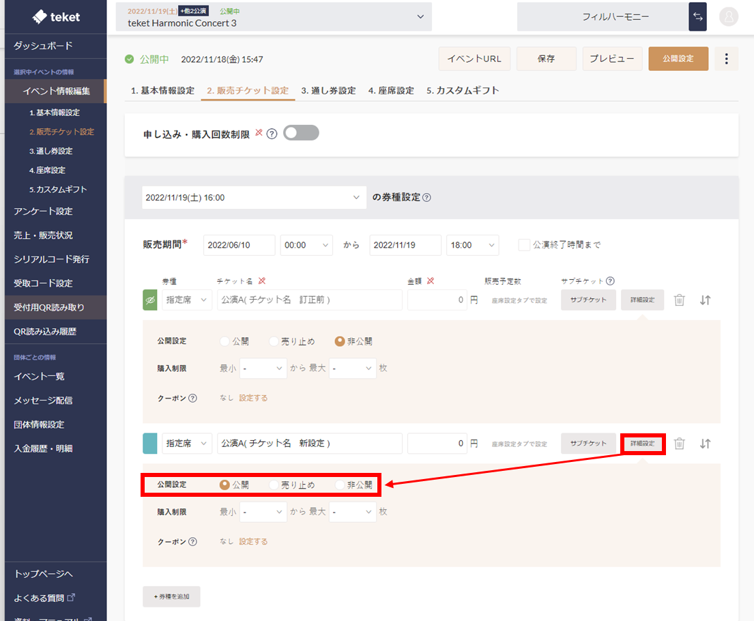Viewport: 754px width, 621px height.
Task: Open 最大 purchase limit dropdown in 新設定 details
Action: pyautogui.click(x=353, y=512)
